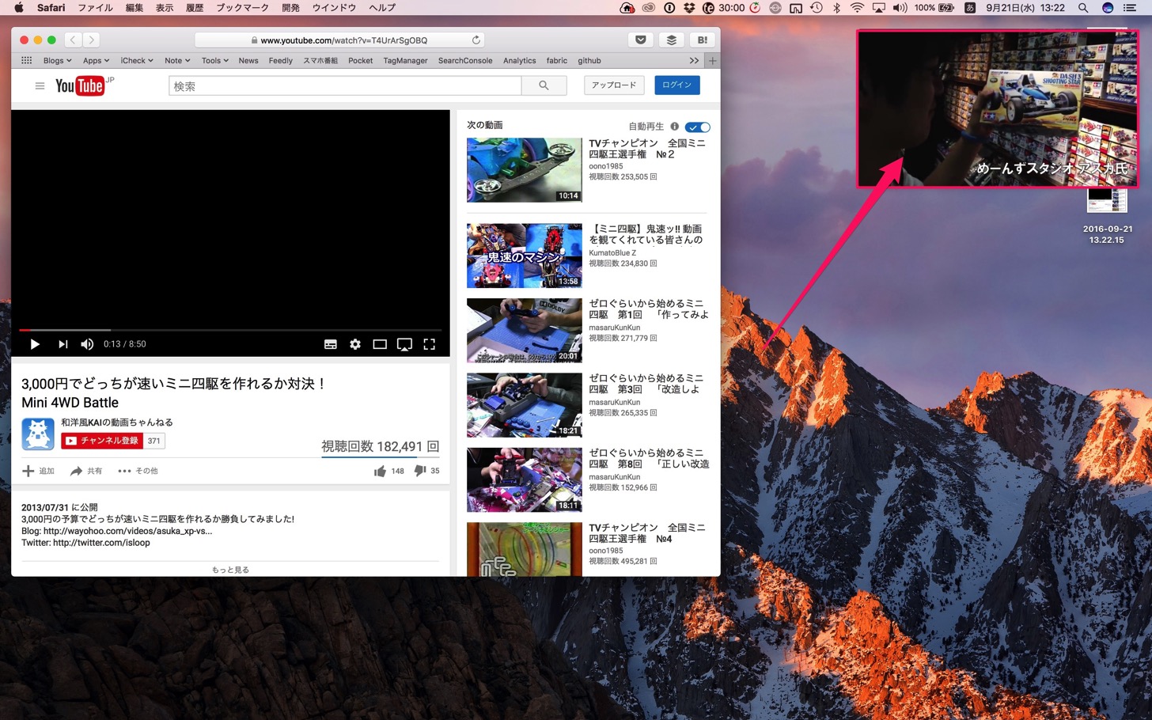The width and height of the screenshot is (1152, 720).
Task: Open ゼロぐらいから始めるミニ四駆 第8回 title
Action: pos(649,459)
